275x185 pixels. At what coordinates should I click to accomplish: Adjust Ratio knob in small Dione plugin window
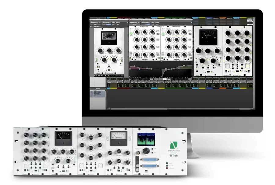point(109,51)
